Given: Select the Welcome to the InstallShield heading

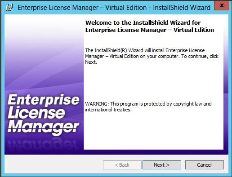Looking at the screenshot, I should click(143, 23).
